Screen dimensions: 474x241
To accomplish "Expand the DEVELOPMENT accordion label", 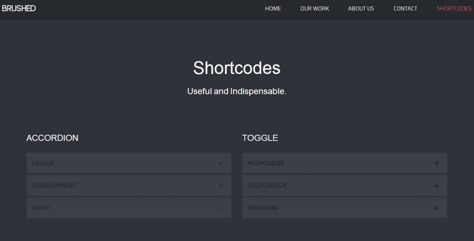I will coord(54,185).
